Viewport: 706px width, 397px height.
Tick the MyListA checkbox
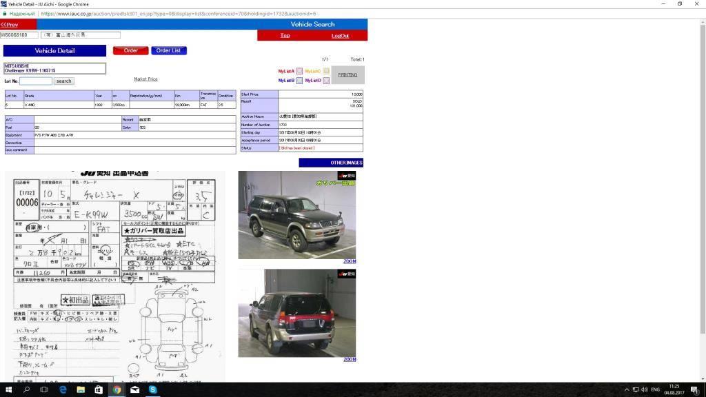point(299,71)
